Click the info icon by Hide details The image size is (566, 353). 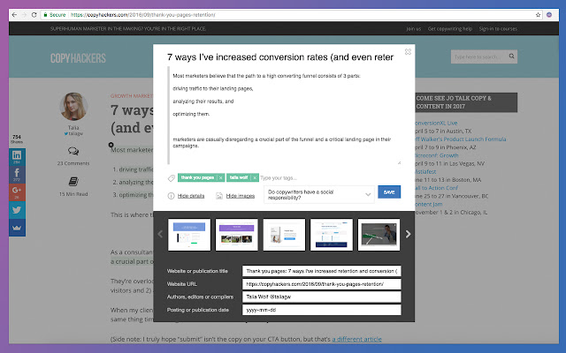point(171,196)
